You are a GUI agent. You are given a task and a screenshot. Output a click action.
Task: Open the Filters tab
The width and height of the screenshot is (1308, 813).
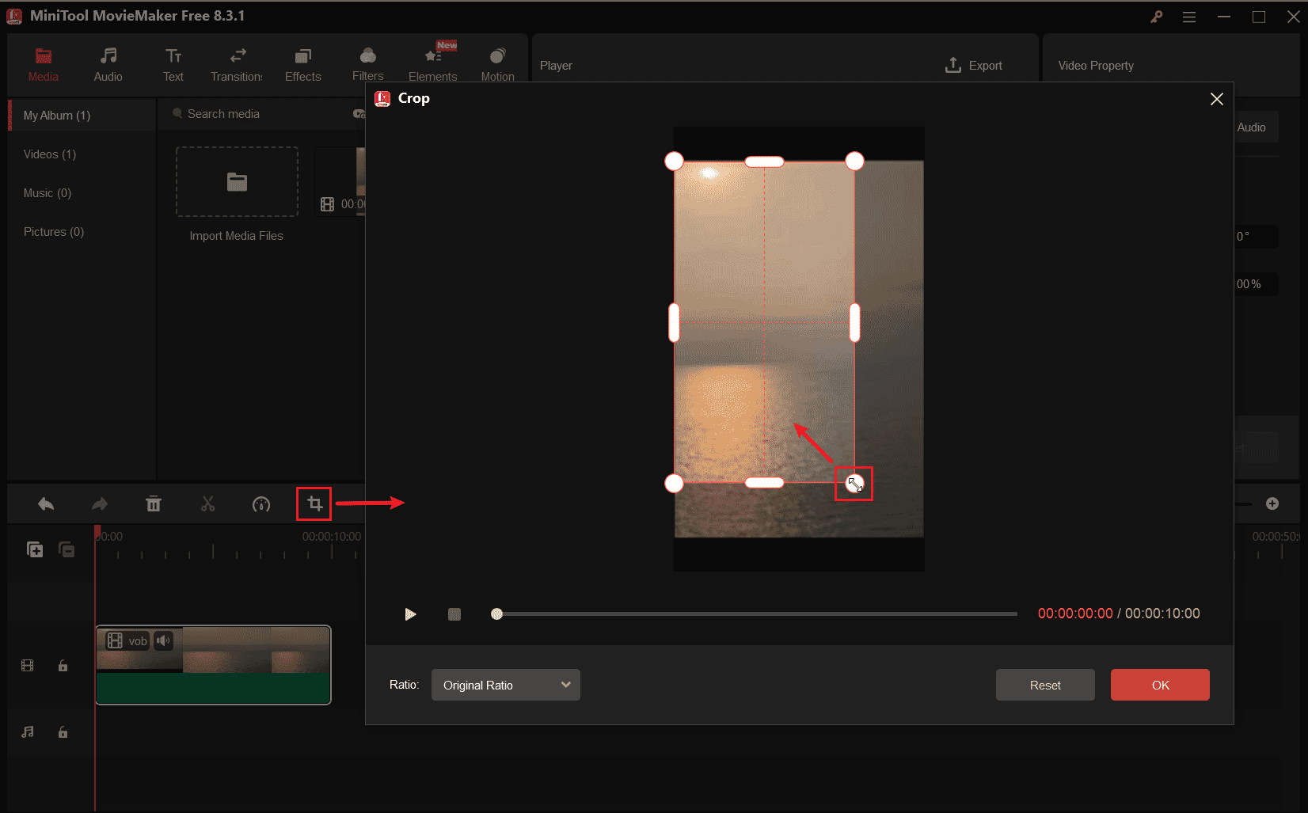click(367, 65)
